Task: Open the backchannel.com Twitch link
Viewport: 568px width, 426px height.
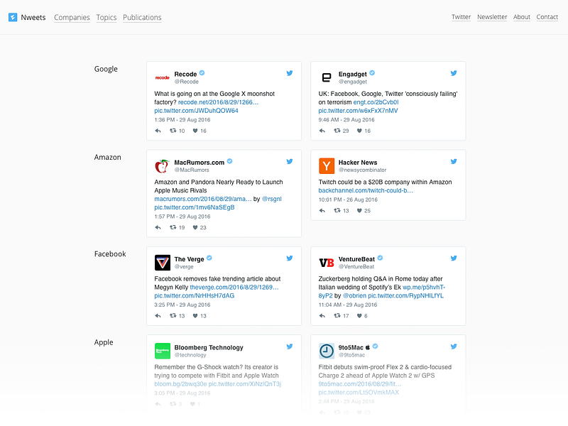Action: click(x=366, y=190)
